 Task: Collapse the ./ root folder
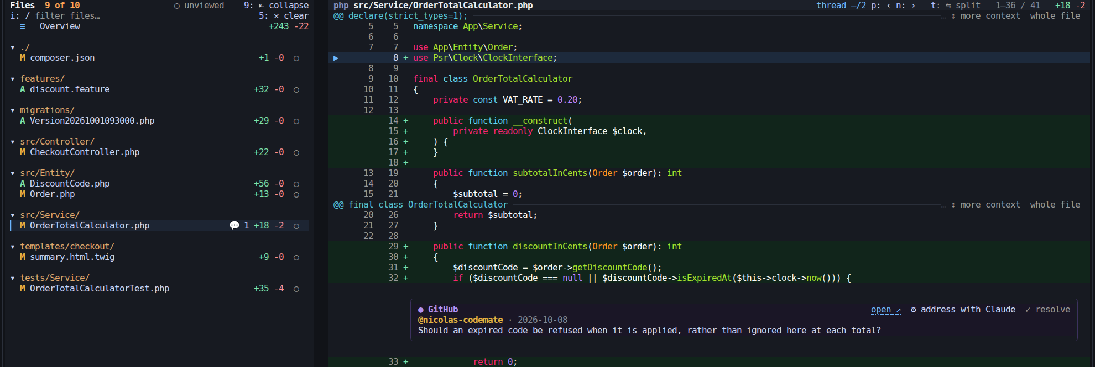(13, 47)
